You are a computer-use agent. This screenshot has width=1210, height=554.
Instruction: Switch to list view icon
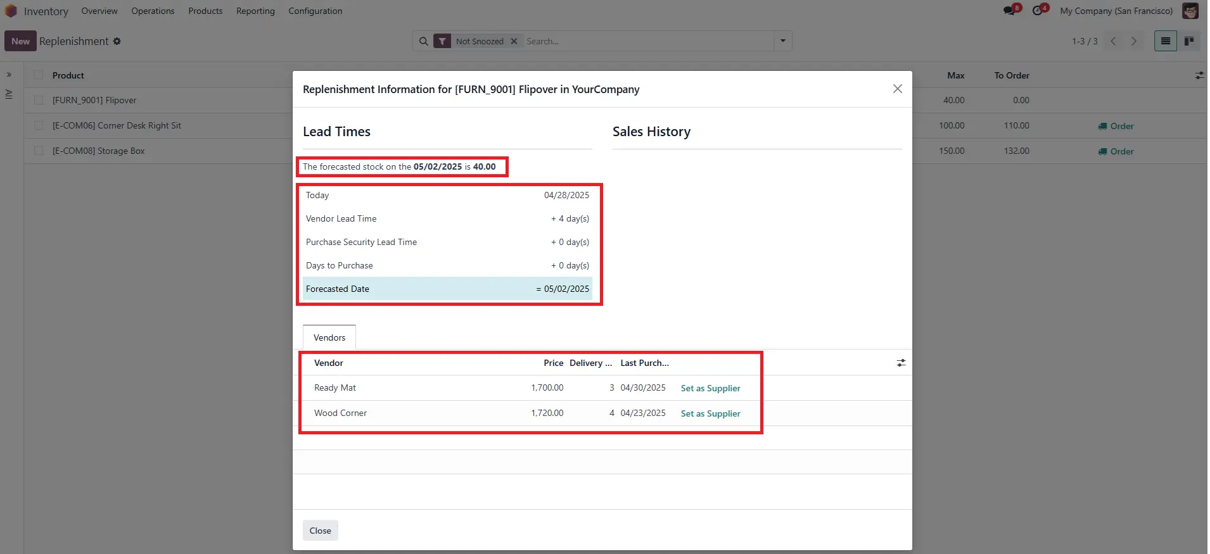point(1165,41)
